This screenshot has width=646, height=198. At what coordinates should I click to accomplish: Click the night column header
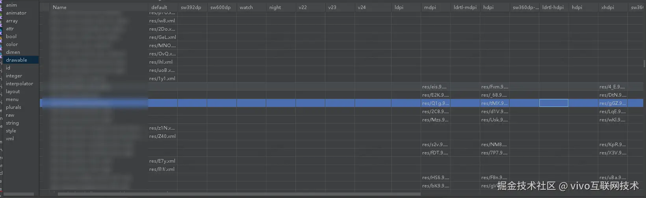click(281, 7)
